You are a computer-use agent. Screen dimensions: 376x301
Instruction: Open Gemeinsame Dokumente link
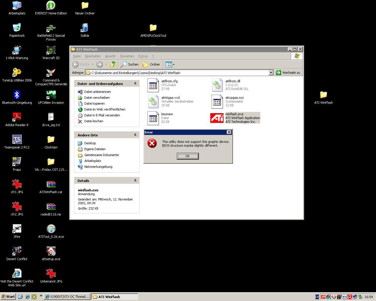[102, 155]
